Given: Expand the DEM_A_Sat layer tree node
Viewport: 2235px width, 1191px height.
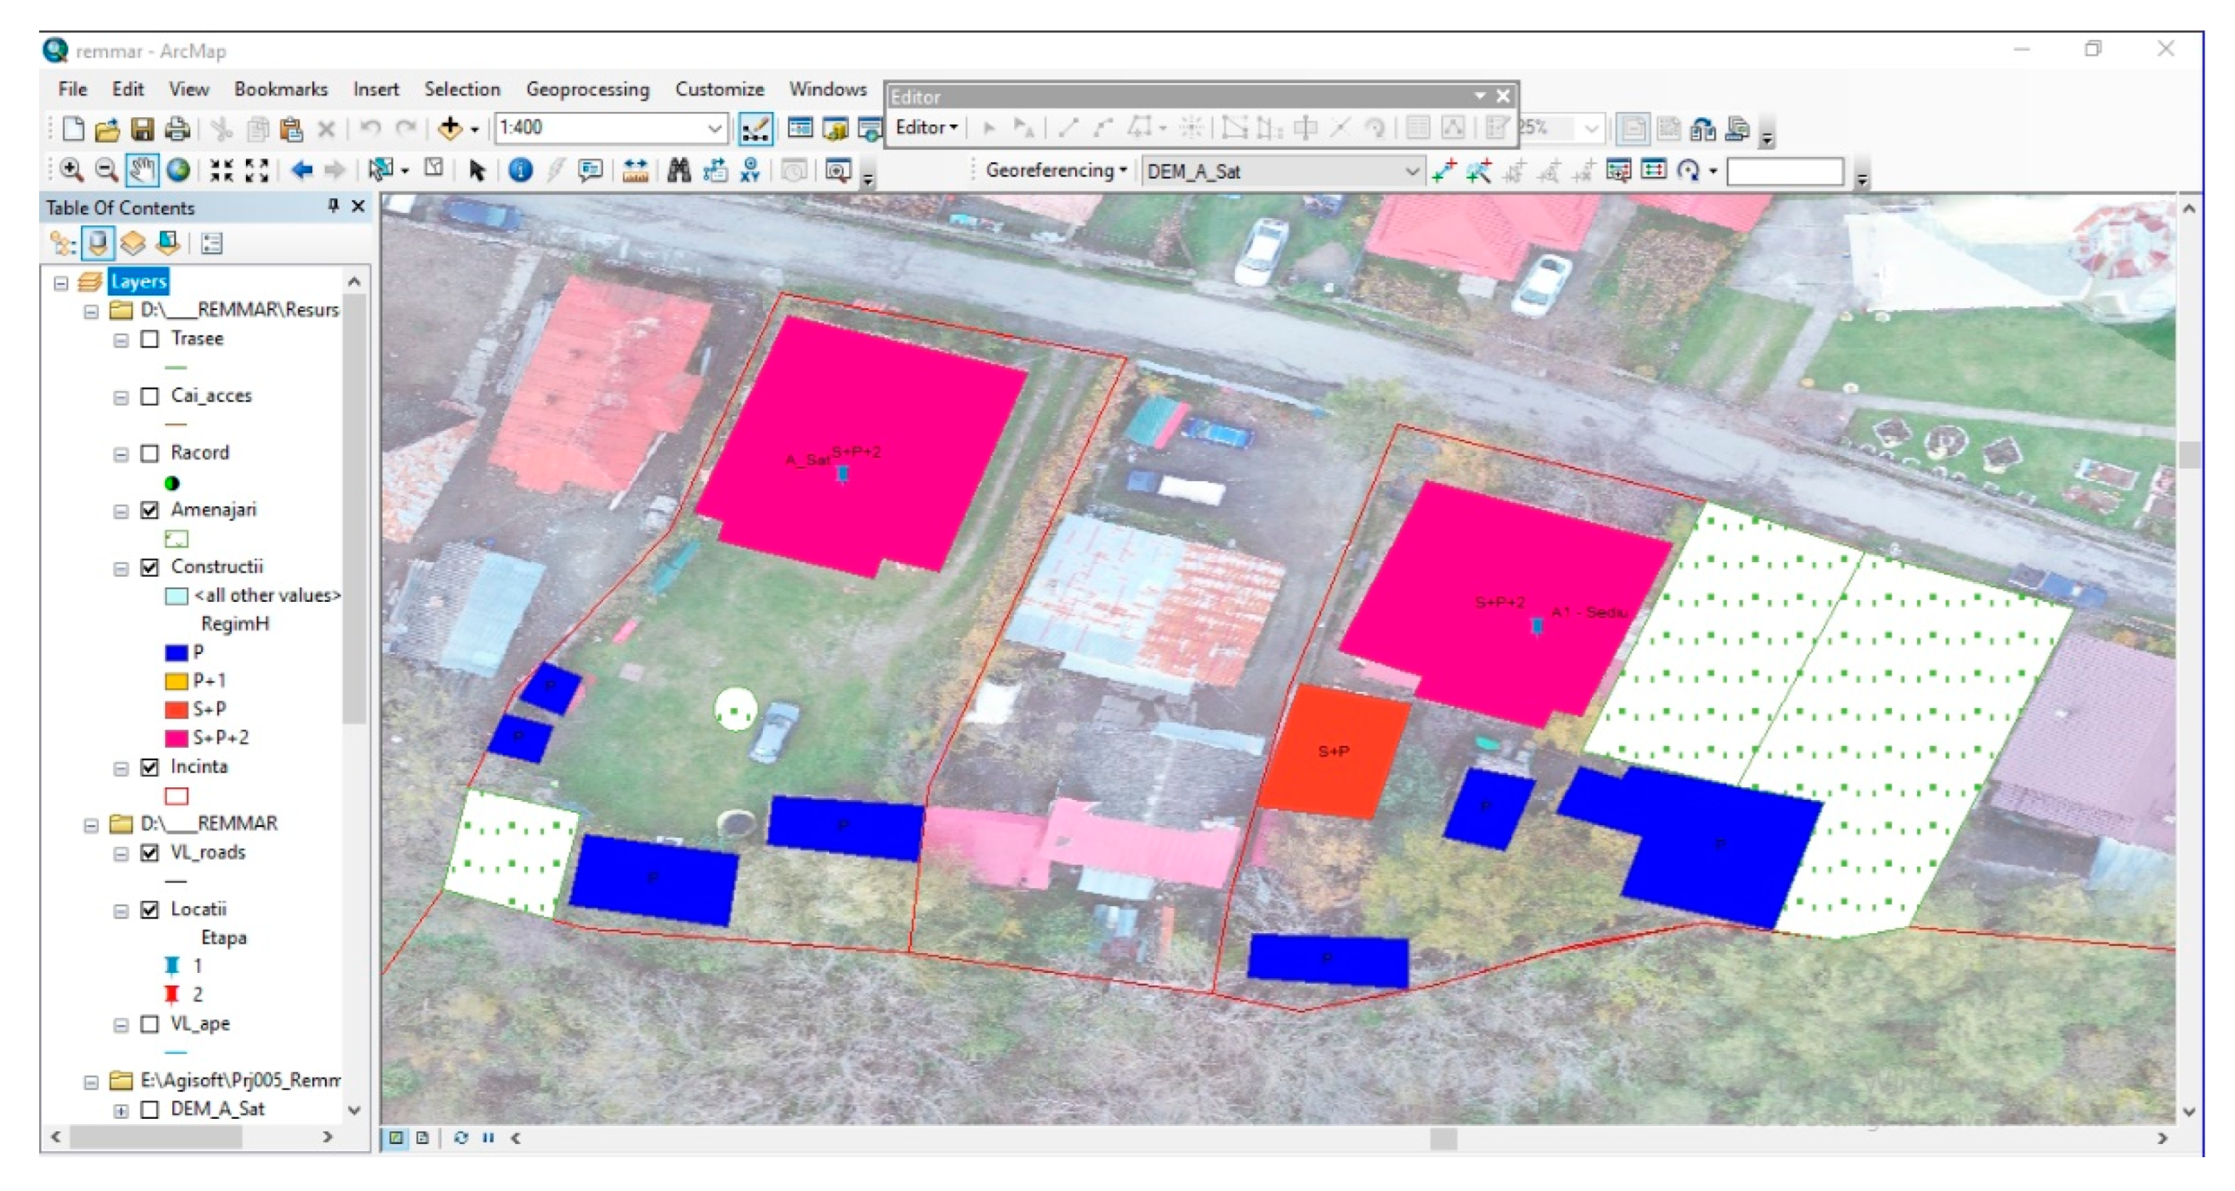Looking at the screenshot, I should click(x=122, y=1110).
